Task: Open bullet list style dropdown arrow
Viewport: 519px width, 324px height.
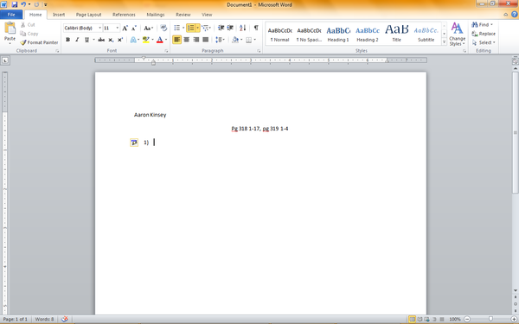Action: (x=183, y=28)
